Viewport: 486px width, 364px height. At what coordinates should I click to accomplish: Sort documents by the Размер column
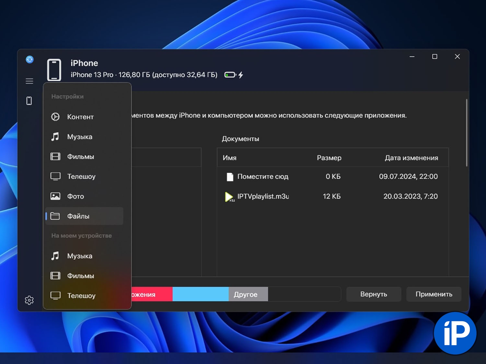[329, 158]
